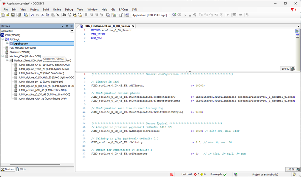Open the Application filter dropdown in Devices
The height and width of the screenshot is (177, 301).
72,31
